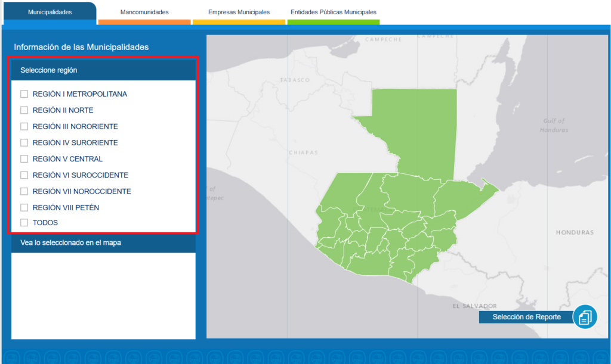
Task: Switch to the Mancomunidades tab
Action: pos(144,12)
